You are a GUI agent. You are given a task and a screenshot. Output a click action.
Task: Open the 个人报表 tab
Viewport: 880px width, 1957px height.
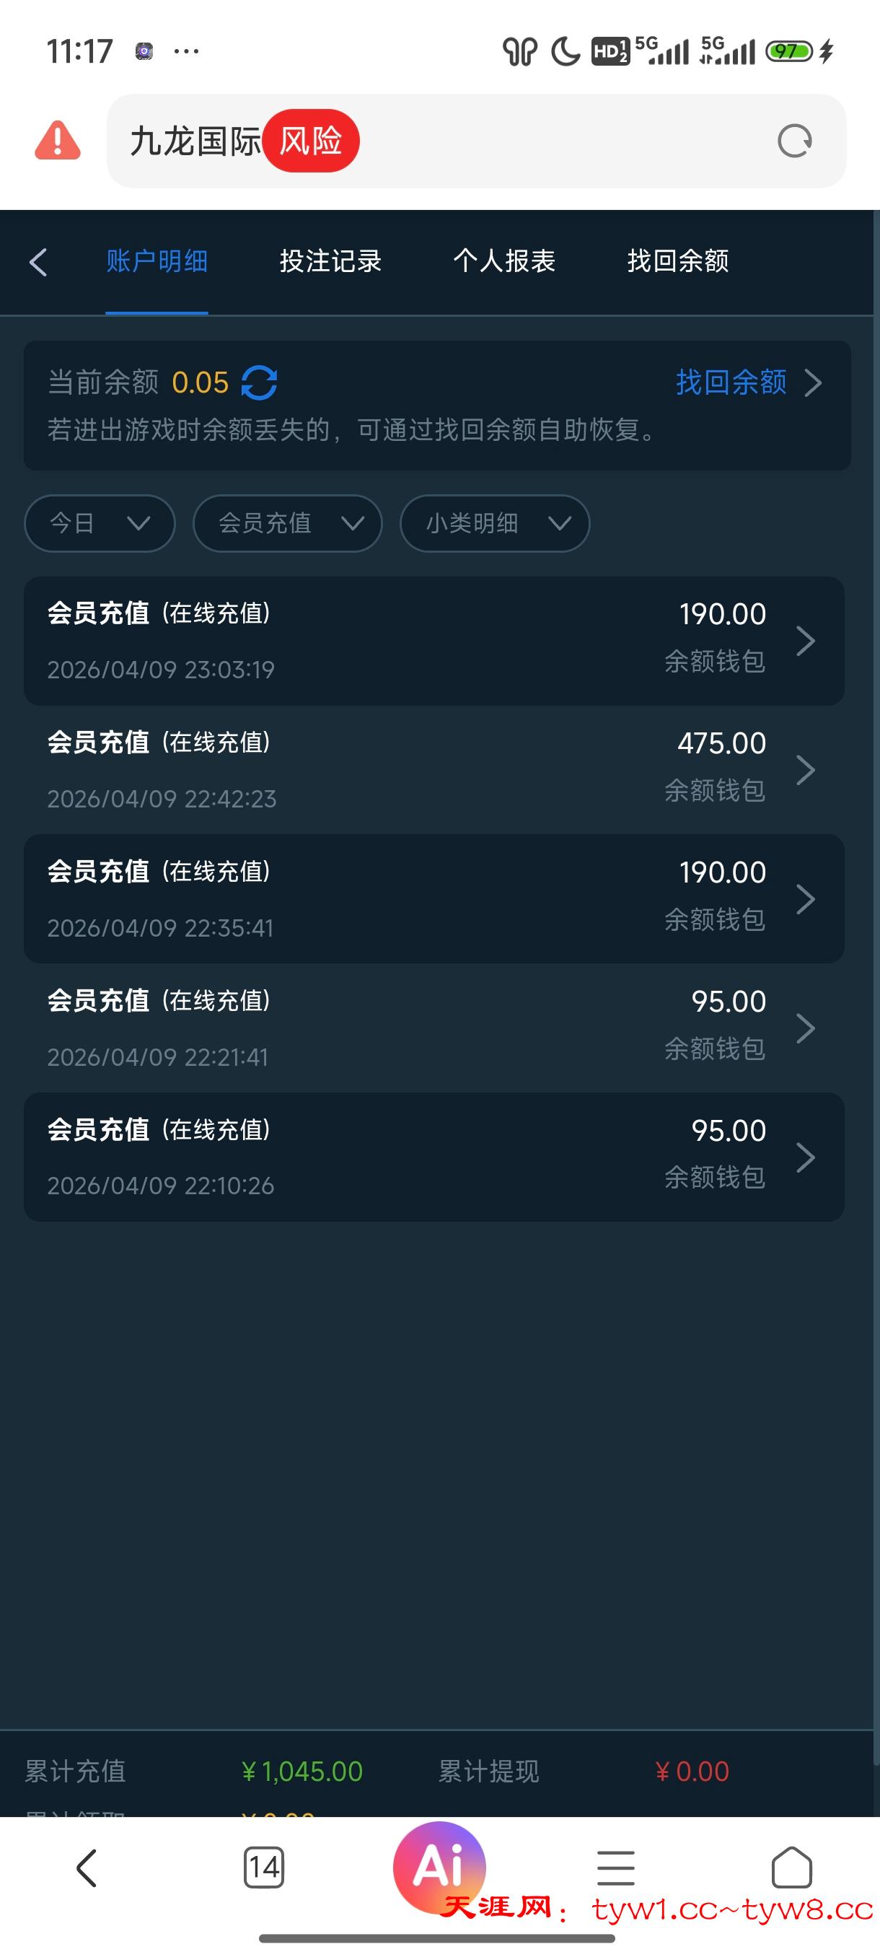point(504,261)
